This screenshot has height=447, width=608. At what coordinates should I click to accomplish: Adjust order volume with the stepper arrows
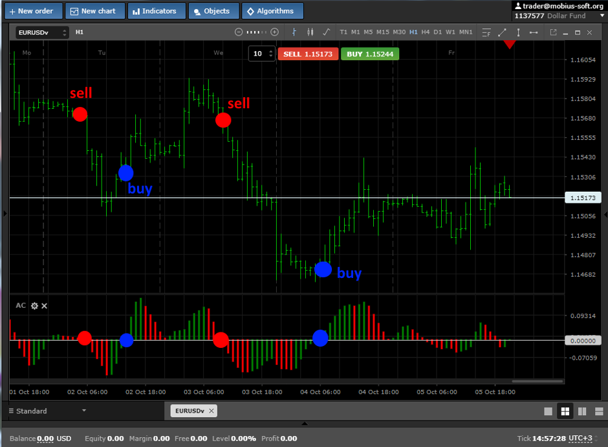pyautogui.click(x=270, y=54)
